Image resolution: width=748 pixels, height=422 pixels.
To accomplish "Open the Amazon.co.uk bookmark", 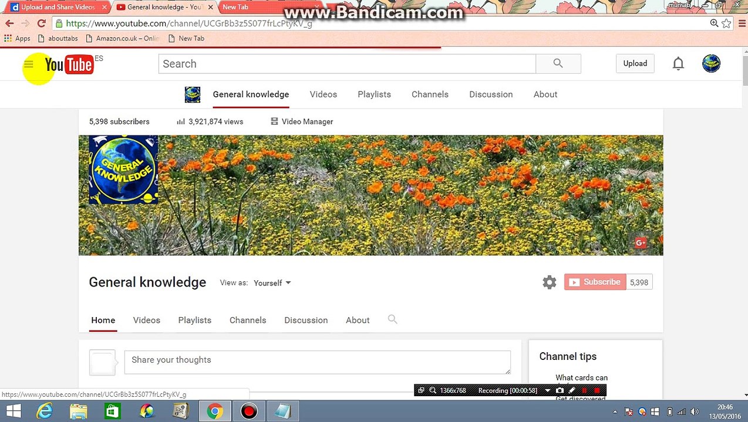I will click(122, 38).
